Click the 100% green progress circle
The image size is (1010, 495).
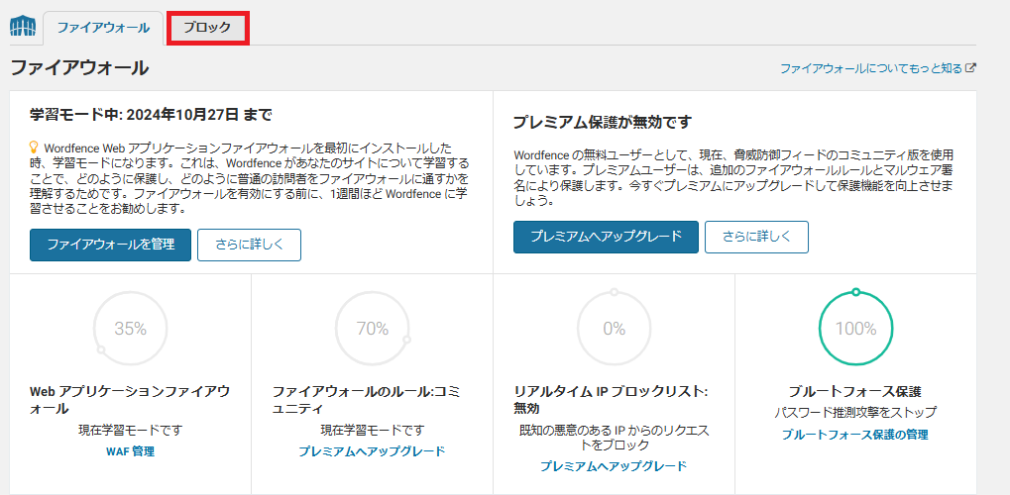[855, 329]
